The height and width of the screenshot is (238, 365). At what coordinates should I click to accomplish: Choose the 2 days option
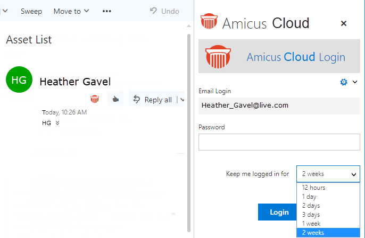point(328,206)
